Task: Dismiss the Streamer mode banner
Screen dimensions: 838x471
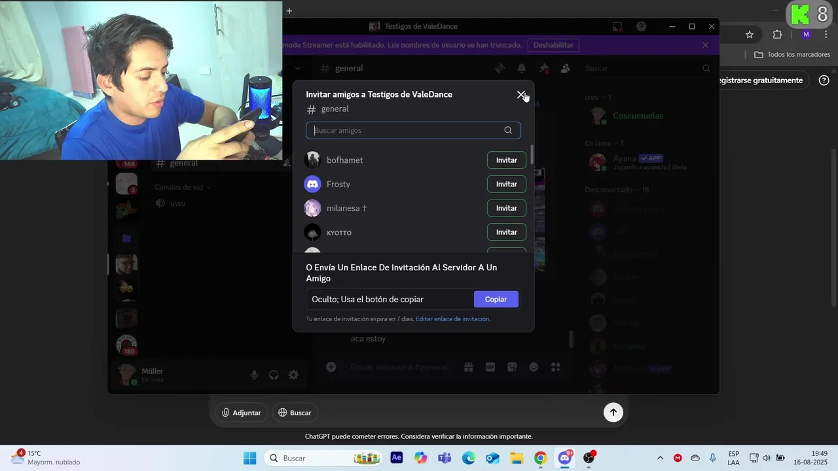Action: [705, 45]
